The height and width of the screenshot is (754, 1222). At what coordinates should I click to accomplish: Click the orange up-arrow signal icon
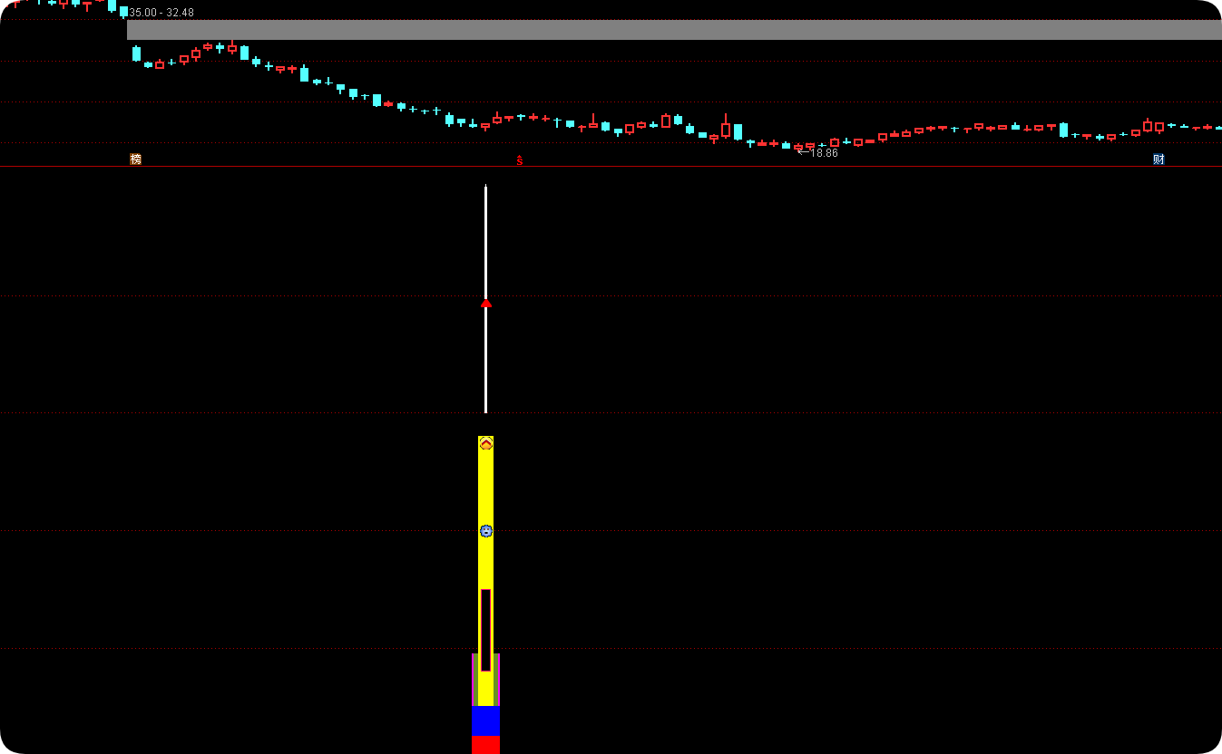click(485, 443)
